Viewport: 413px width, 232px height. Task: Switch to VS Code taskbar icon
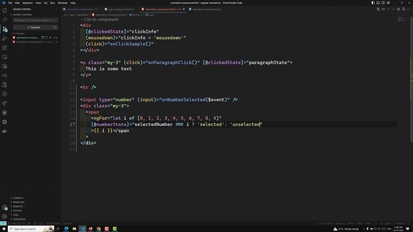pos(83,229)
